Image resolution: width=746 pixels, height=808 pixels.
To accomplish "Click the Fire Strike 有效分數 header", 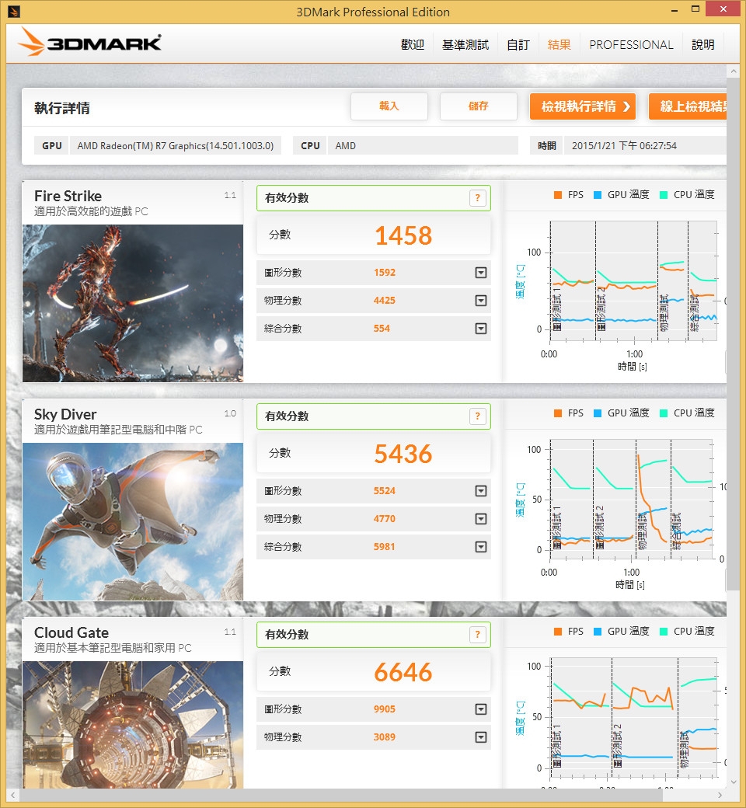I will click(x=373, y=198).
